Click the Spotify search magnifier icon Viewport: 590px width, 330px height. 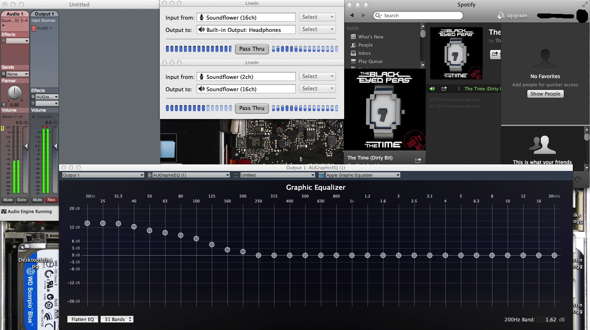[379, 16]
